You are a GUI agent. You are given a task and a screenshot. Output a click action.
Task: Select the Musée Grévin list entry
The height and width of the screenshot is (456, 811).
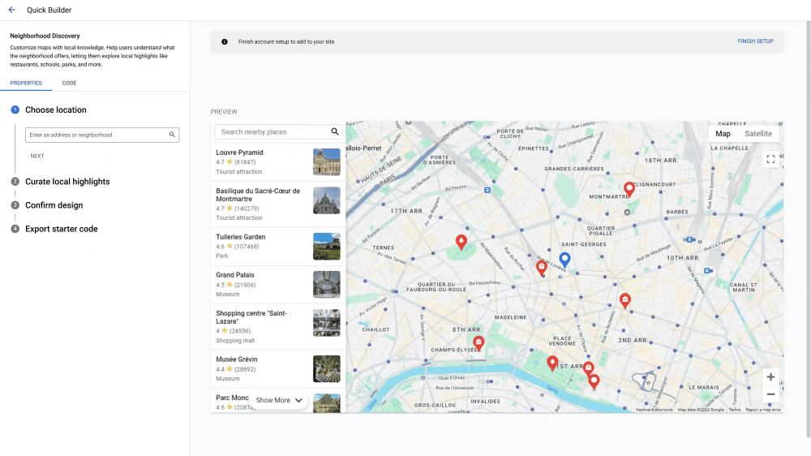[x=277, y=369]
